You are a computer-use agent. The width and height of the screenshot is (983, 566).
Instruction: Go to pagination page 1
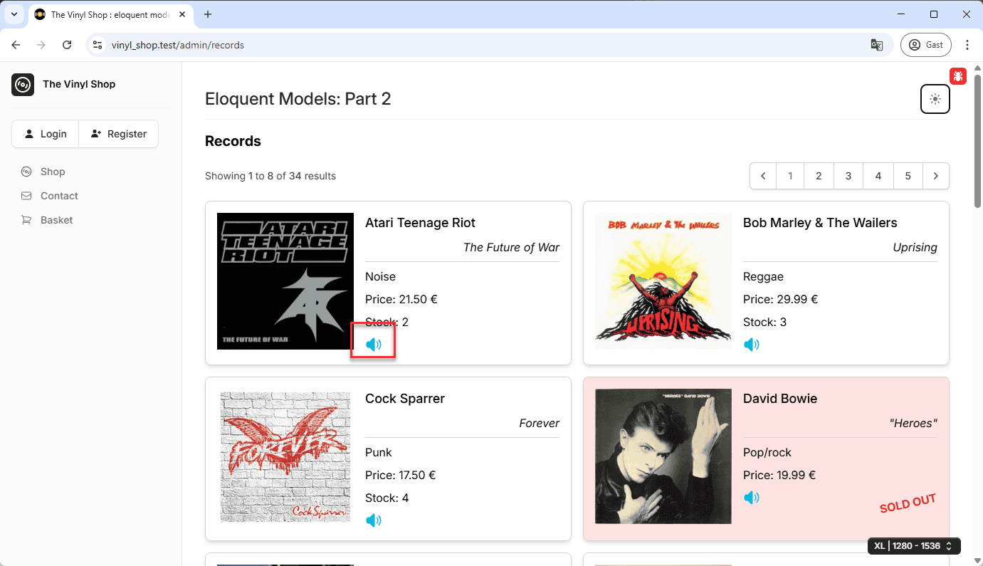point(790,176)
